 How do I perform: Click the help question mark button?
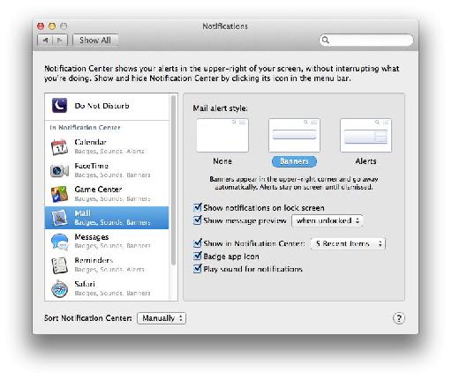tap(399, 318)
